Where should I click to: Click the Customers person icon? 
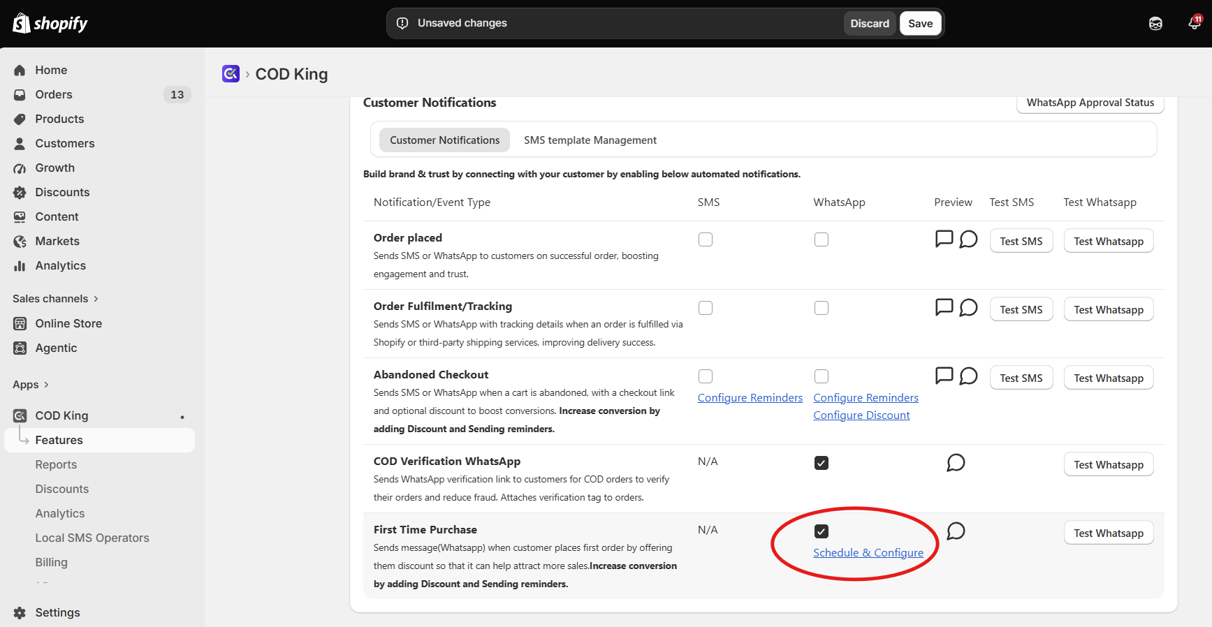(20, 143)
